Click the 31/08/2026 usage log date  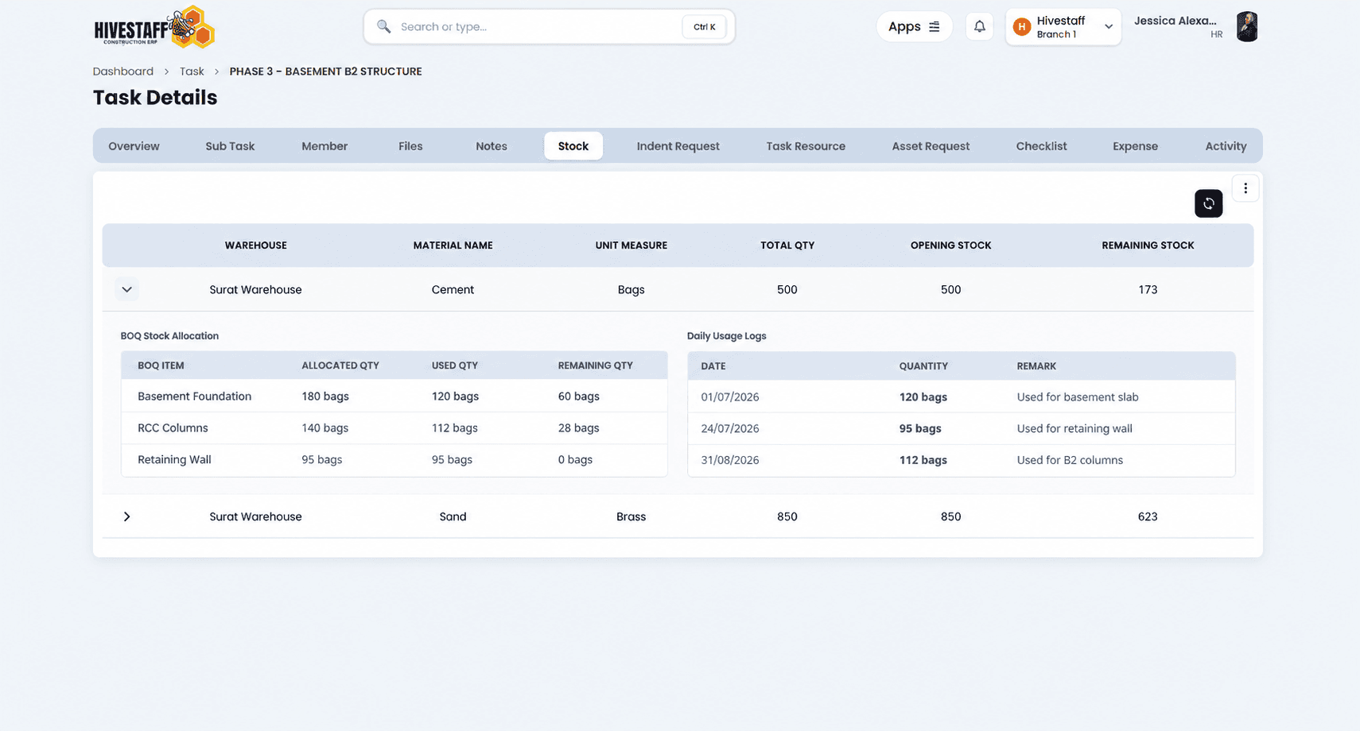[730, 461]
